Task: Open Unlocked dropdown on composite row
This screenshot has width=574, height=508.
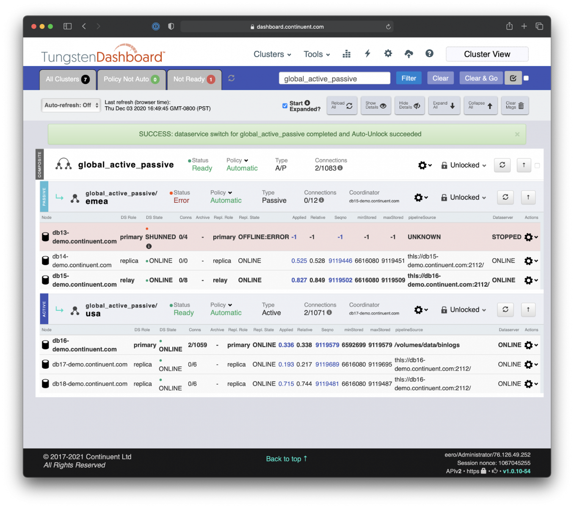Action: tap(464, 165)
